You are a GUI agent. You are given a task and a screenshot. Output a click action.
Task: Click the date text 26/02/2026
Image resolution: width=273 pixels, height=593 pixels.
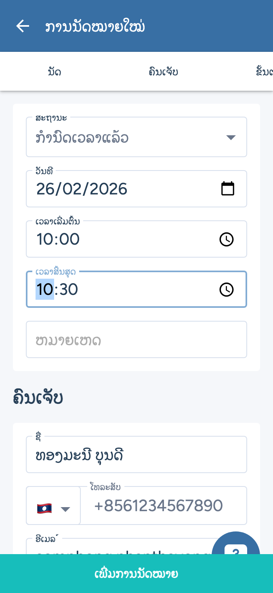82,189
